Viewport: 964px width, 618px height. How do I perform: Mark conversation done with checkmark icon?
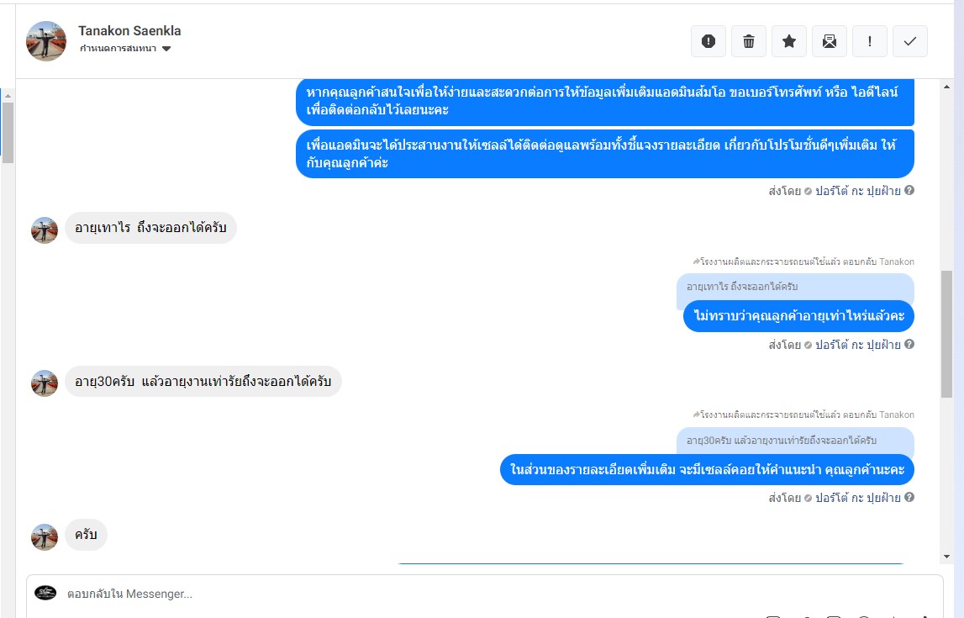pyautogui.click(x=910, y=41)
